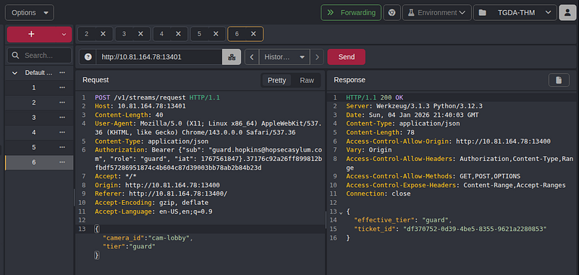The height and width of the screenshot is (275, 579).
Task: Edit the target URL field
Action: (x=159, y=57)
